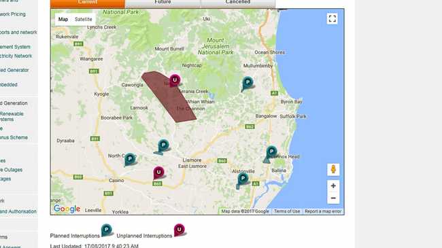Viewport: 442px width, 248px height.
Task: Open the map fullscreen view
Action: 333,19
